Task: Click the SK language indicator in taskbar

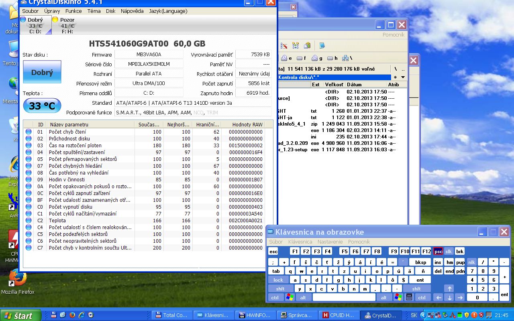Action: [x=414, y=315]
